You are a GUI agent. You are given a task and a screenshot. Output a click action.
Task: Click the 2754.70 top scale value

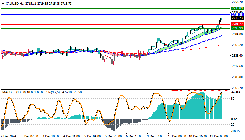(237, 2)
